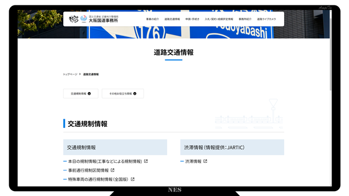Viewport: 349px width, 196px height.
Task: Open the 申請・手続き menu
Action: [x=192, y=19]
